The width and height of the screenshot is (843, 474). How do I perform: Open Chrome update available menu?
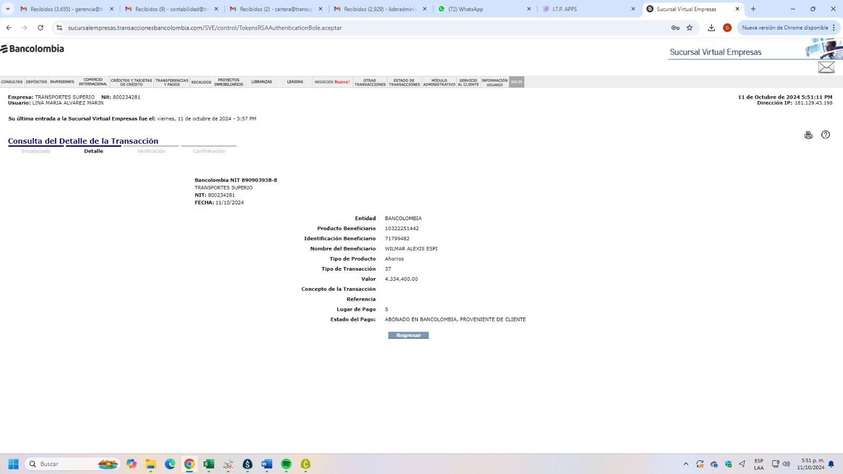789,28
